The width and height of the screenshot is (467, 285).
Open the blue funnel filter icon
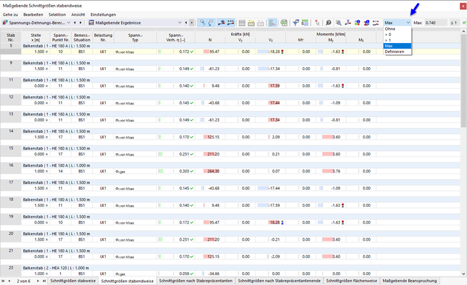click(296, 23)
